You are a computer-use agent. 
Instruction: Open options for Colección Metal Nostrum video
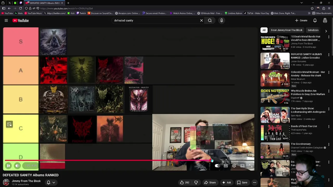329,72
